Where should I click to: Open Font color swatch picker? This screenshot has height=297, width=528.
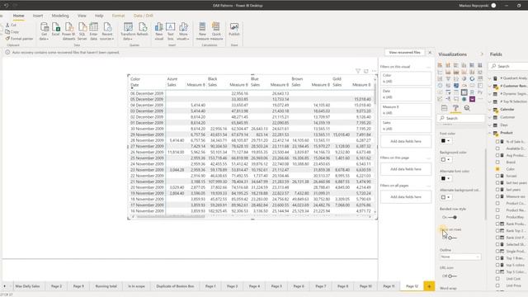pyautogui.click(x=445, y=141)
